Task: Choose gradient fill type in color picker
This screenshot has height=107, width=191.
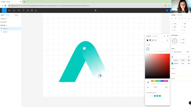Action: click(150, 40)
